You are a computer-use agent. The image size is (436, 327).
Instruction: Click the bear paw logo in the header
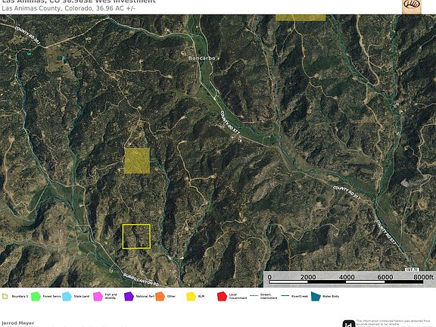(x=412, y=6)
